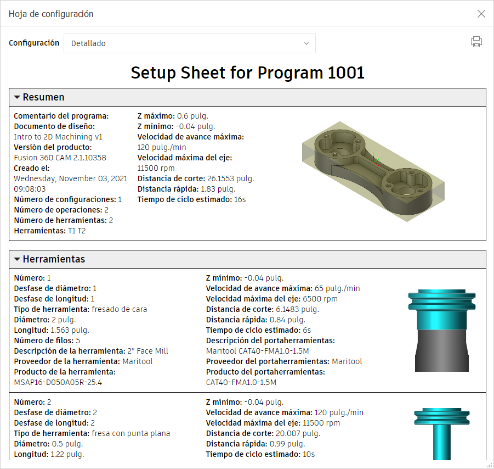
Task: Click Número de filos: 5
Action: click(x=47, y=340)
